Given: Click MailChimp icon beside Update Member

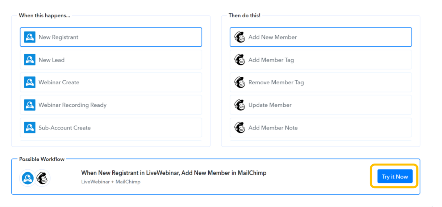Looking at the screenshot, I should (x=239, y=105).
